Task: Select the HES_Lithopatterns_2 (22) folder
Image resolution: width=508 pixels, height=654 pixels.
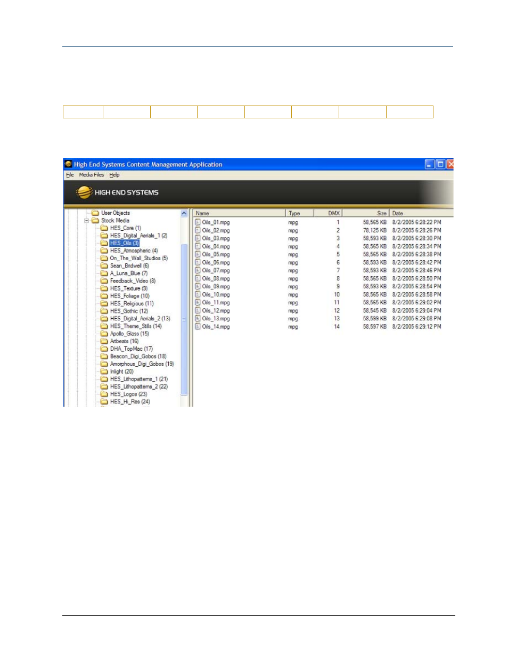Action: 138,386
